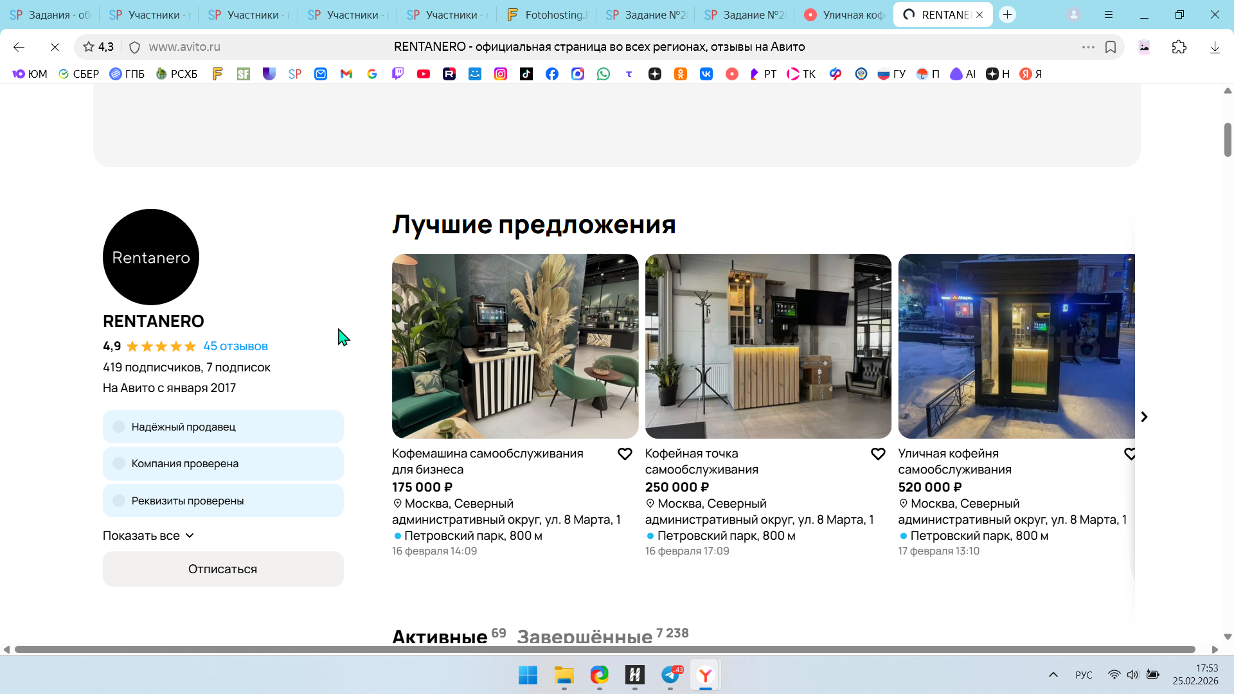Switch to the Завершённые listings tab
1234x694 pixels.
(585, 636)
